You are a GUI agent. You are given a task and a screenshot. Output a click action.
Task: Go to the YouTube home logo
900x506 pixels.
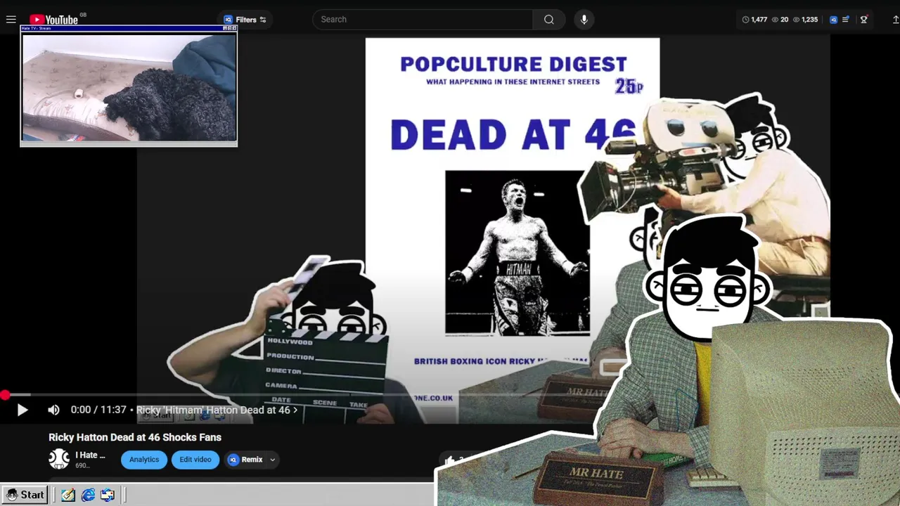[53, 20]
